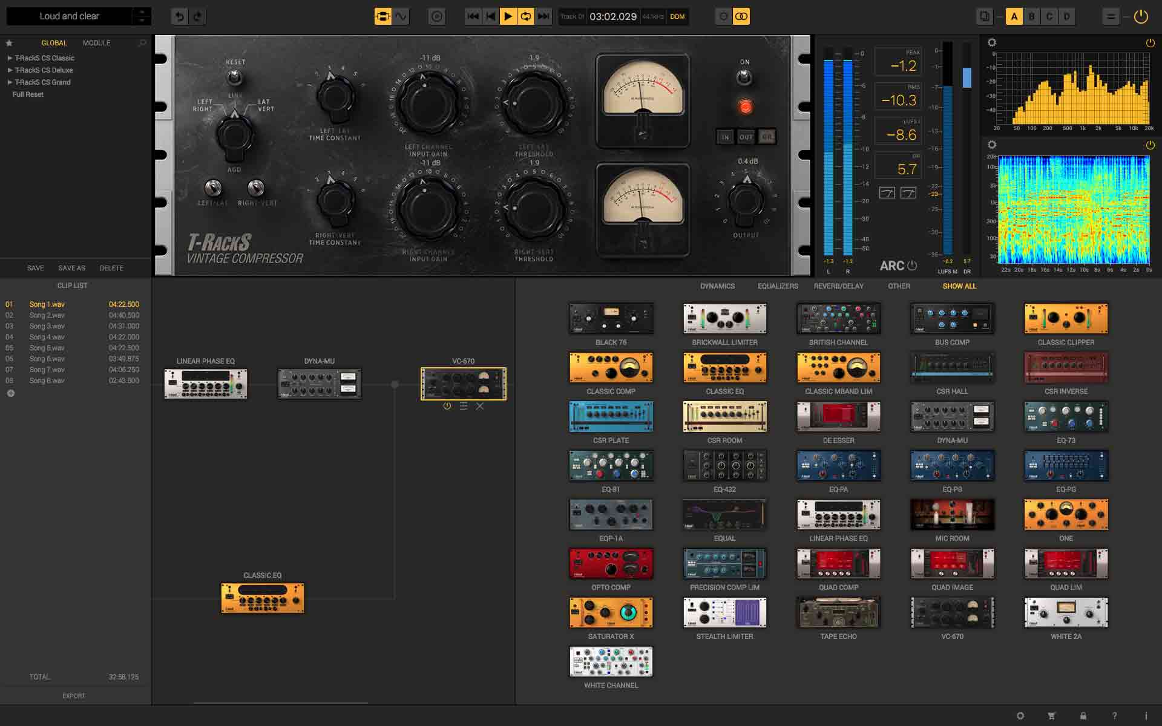Add a clip with plus icon

(10, 393)
